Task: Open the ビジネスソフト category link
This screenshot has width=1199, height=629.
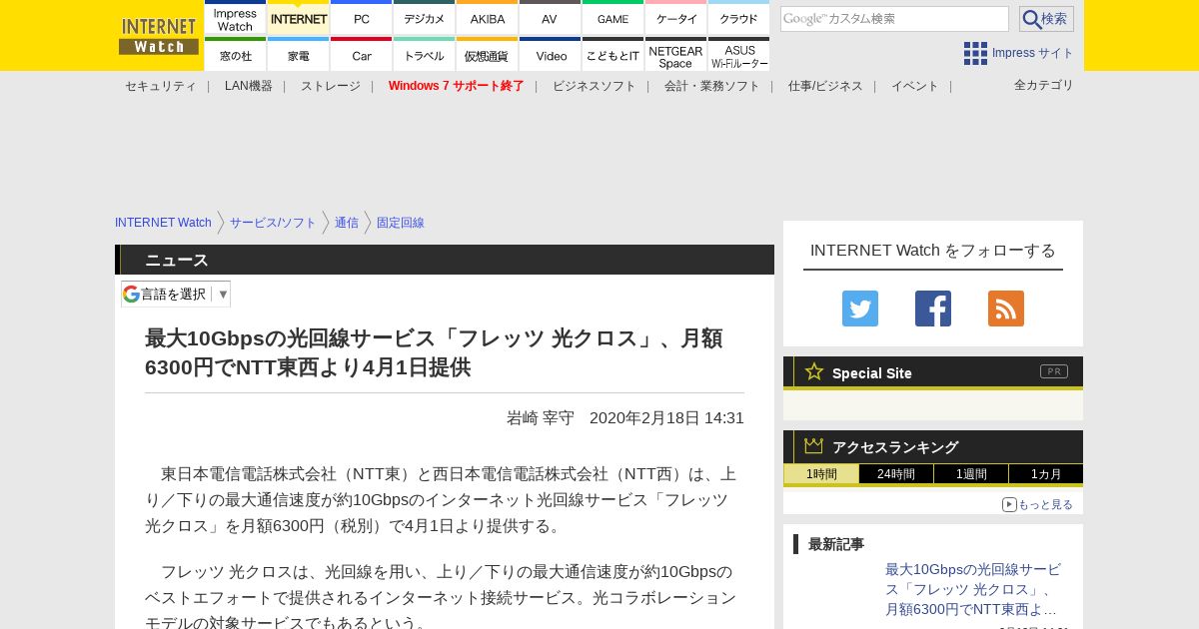Action: click(595, 86)
